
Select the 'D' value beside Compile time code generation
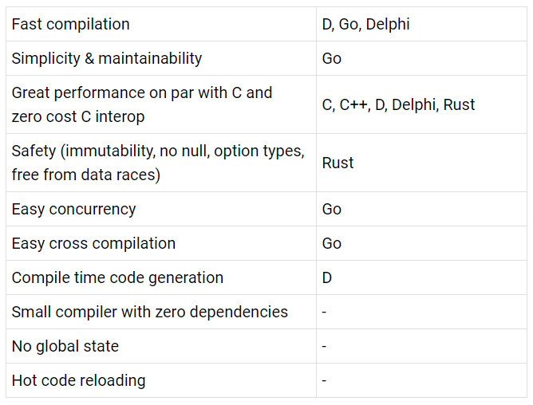point(421,277)
